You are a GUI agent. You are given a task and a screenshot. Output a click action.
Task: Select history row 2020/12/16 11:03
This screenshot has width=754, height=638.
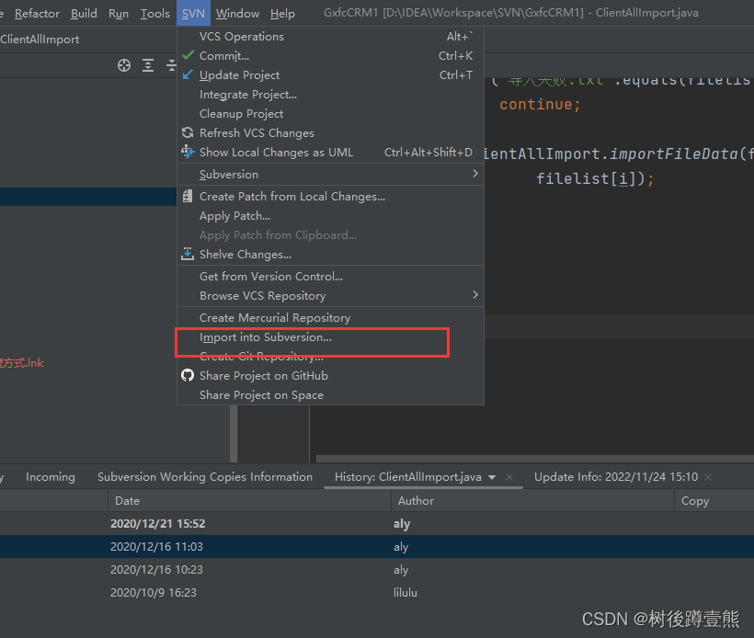tap(377, 547)
